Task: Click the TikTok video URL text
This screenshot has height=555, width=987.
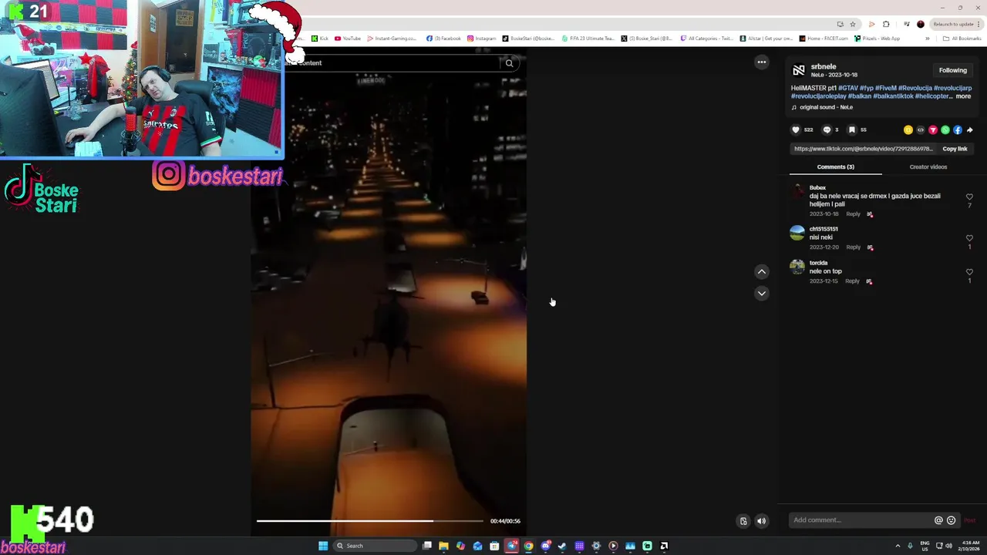Action: pos(863,149)
